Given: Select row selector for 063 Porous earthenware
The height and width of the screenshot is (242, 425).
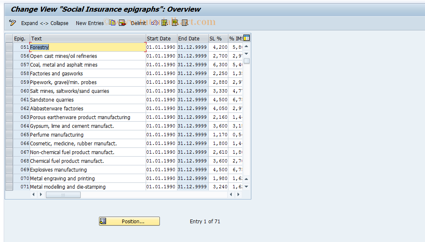Looking at the screenshot, I should coord(9,117).
